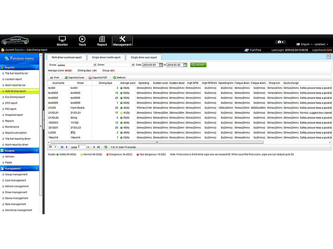Image resolution: width=333 pixels, height=249 pixels.
Task: Open the start date calendar picker
Action: (161, 65)
